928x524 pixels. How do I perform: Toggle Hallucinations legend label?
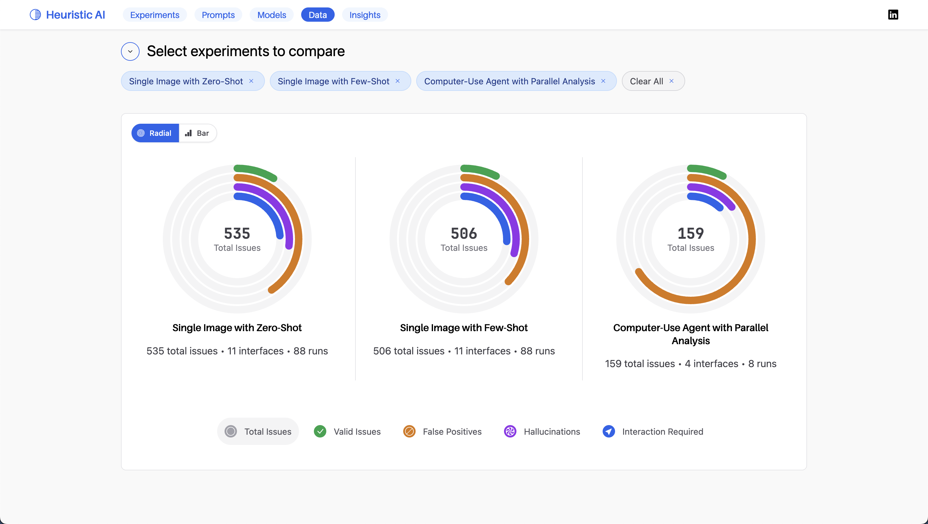pyautogui.click(x=552, y=431)
